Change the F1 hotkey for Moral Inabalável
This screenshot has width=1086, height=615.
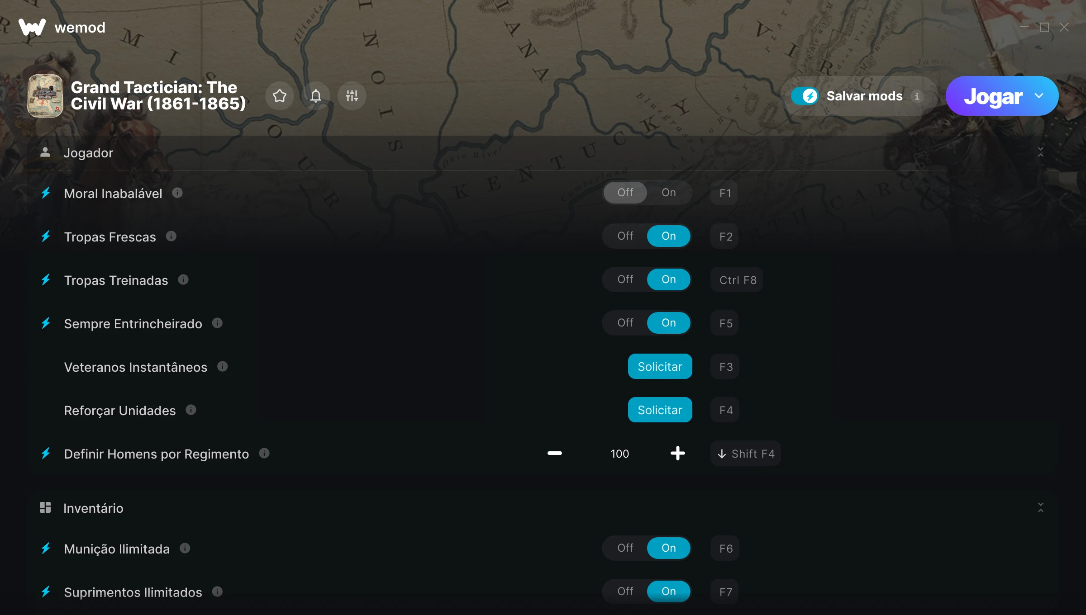click(x=725, y=193)
